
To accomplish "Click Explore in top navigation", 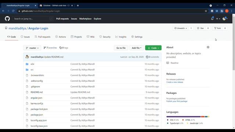I will (x=97, y=19).
